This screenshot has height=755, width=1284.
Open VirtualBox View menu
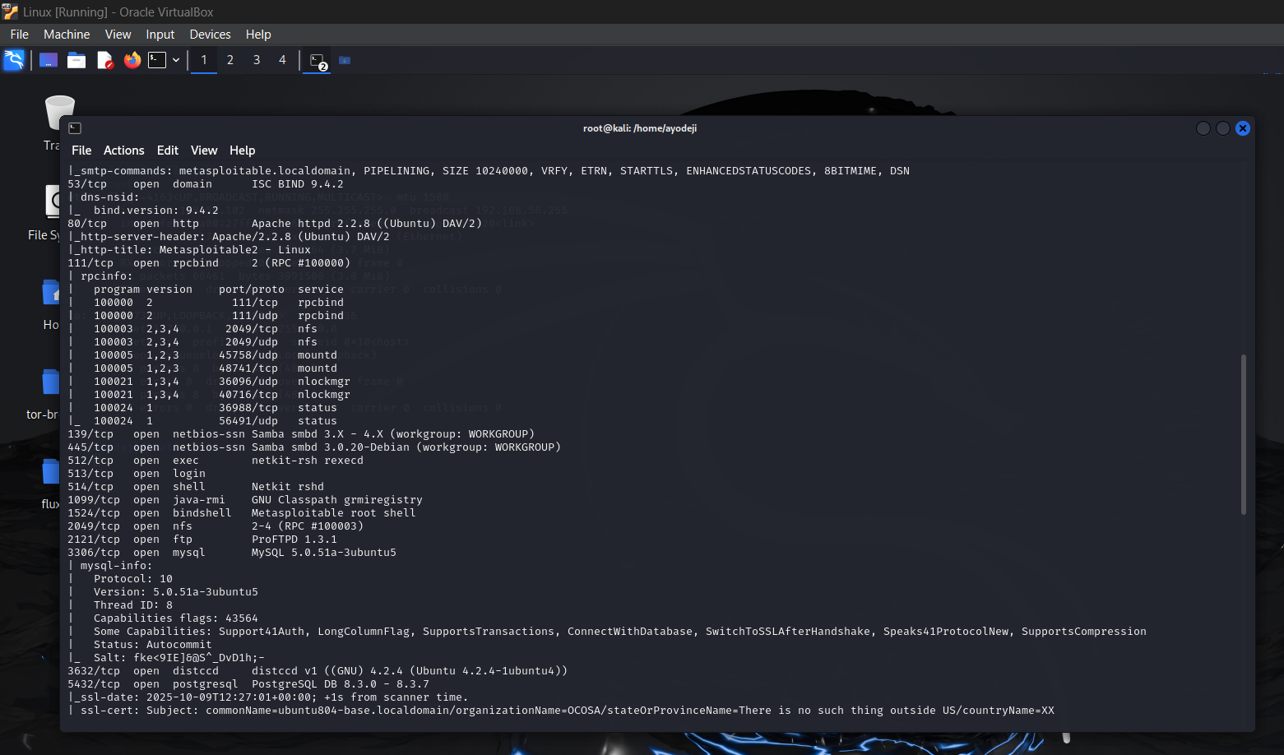pos(118,35)
